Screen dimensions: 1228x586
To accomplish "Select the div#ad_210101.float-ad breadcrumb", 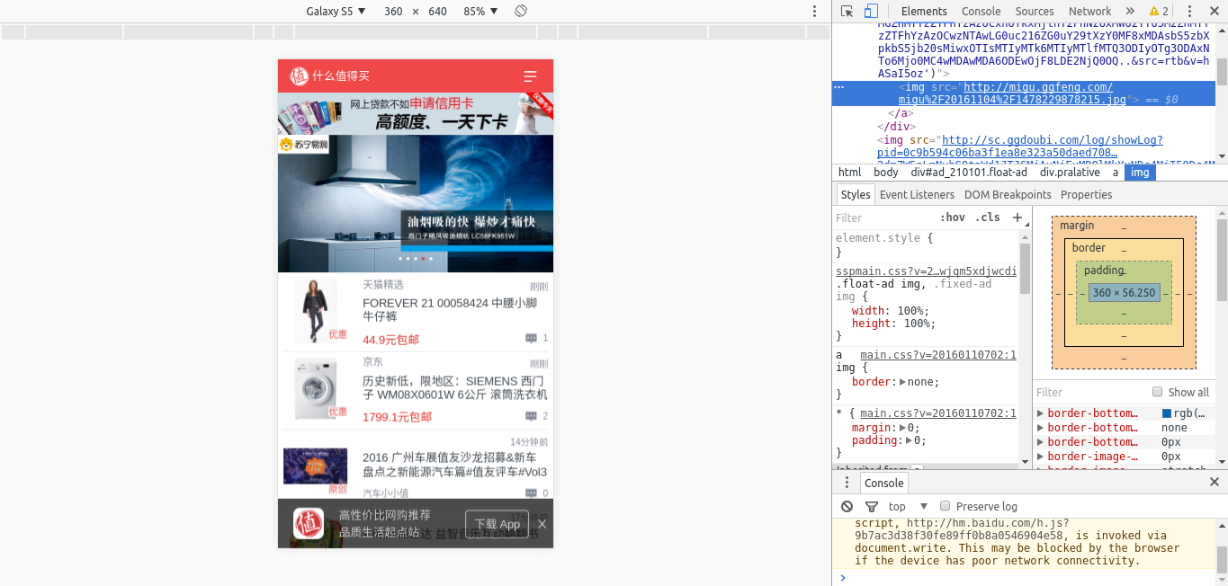I will point(969,172).
